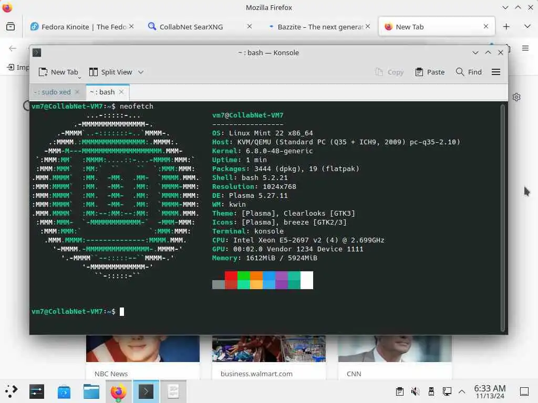Expand Firefox list all tabs chevron

[527, 26]
